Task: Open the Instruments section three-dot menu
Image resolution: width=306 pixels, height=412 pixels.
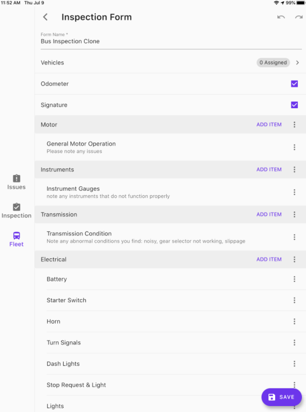Action: pyautogui.click(x=294, y=170)
